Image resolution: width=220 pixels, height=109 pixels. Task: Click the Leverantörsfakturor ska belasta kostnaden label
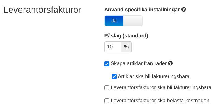160,101
